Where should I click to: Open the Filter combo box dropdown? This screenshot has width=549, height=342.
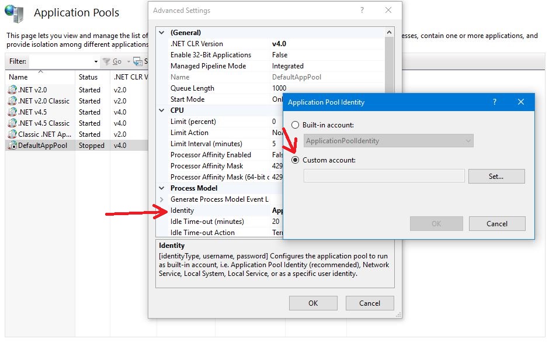tap(96, 61)
